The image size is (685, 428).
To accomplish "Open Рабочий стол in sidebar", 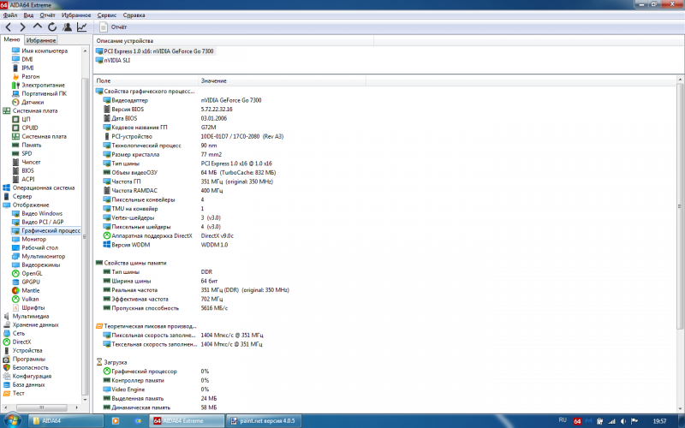I will (39, 247).
